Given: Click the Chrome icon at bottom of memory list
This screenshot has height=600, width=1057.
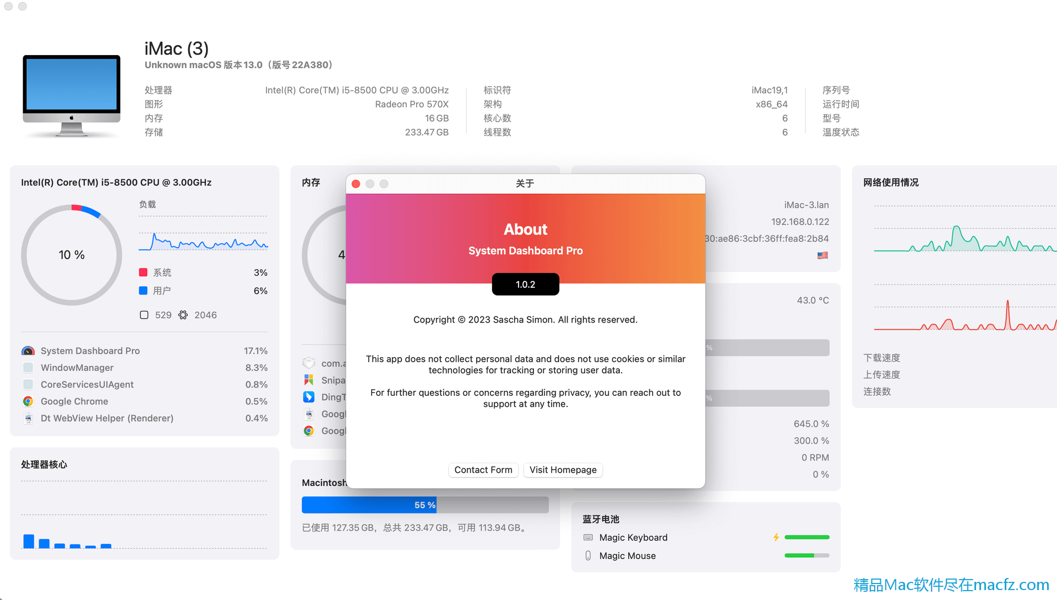Looking at the screenshot, I should (309, 431).
